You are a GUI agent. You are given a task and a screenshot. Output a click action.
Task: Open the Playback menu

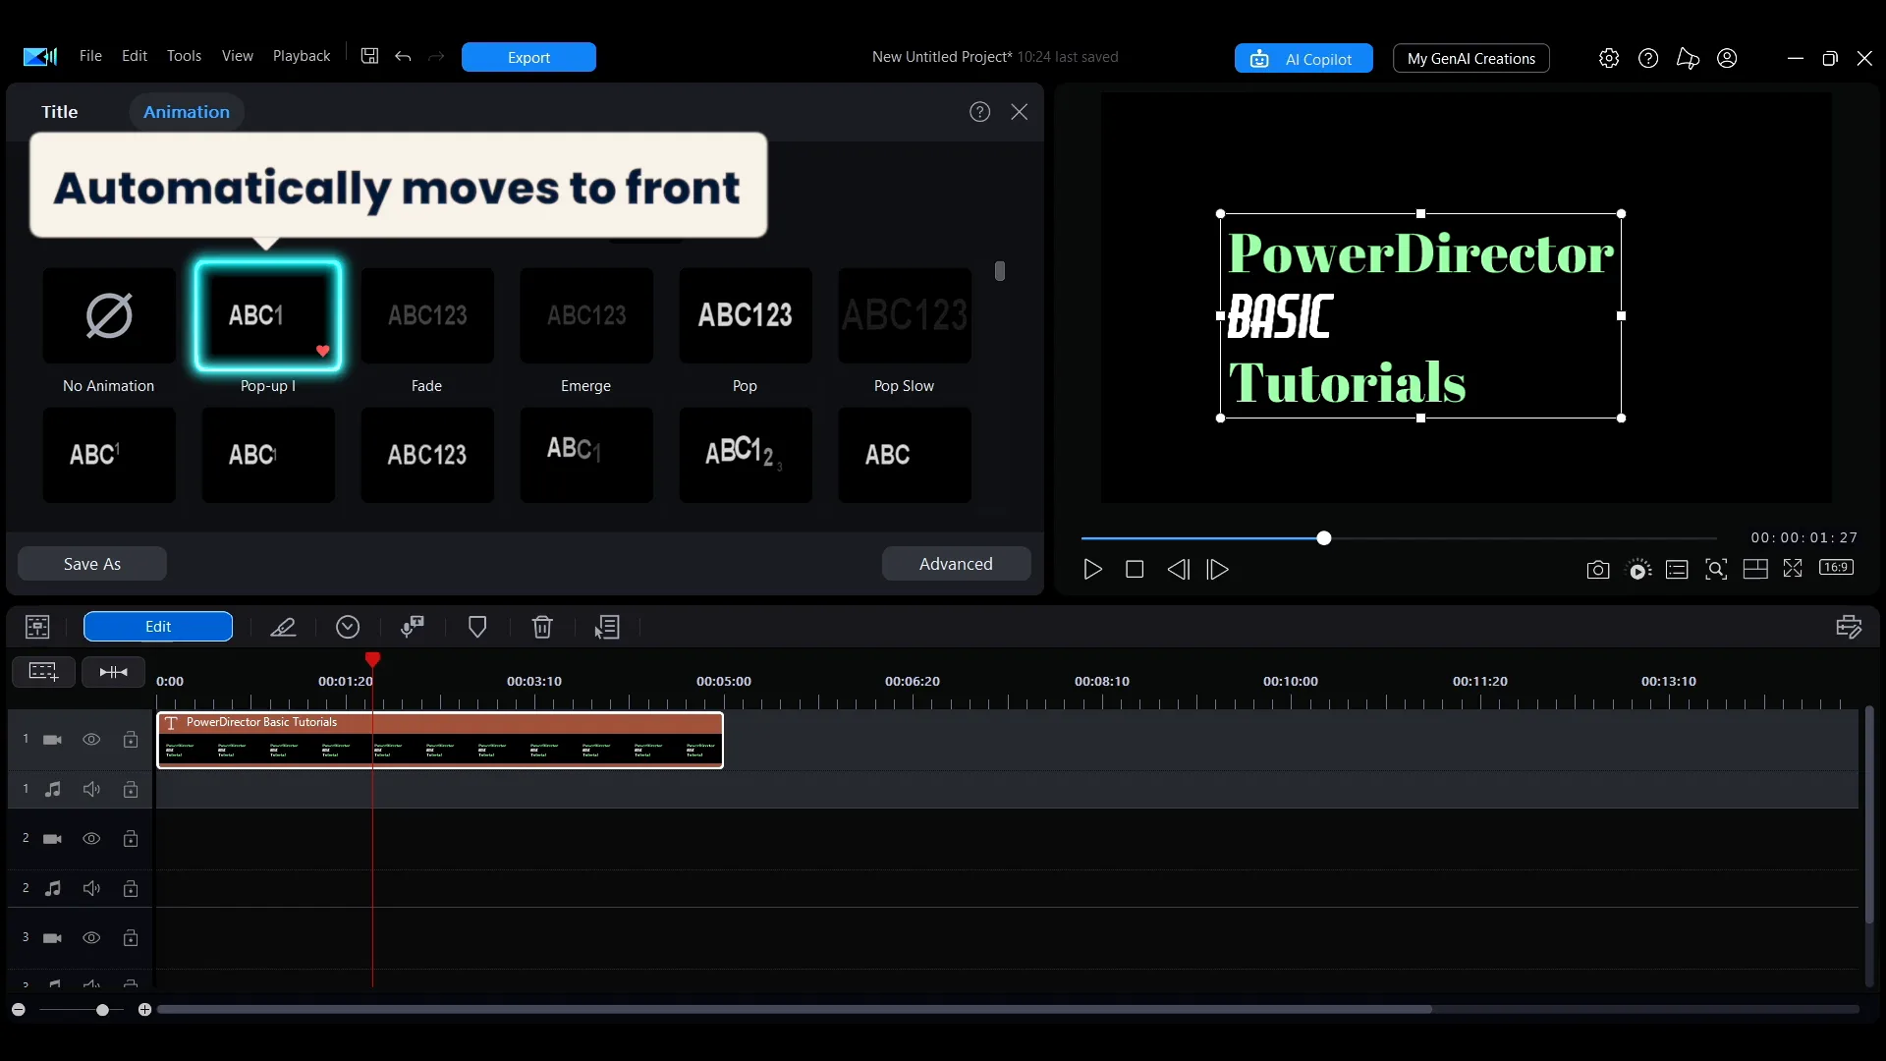[302, 56]
